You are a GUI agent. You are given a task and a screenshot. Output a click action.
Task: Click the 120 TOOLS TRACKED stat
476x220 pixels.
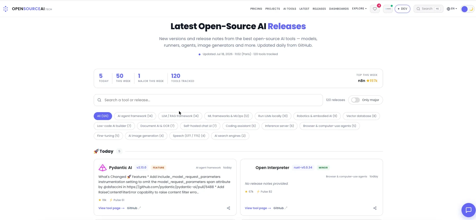click(182, 78)
